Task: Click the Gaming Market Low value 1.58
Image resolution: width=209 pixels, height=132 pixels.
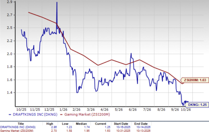Action: pos(69,131)
